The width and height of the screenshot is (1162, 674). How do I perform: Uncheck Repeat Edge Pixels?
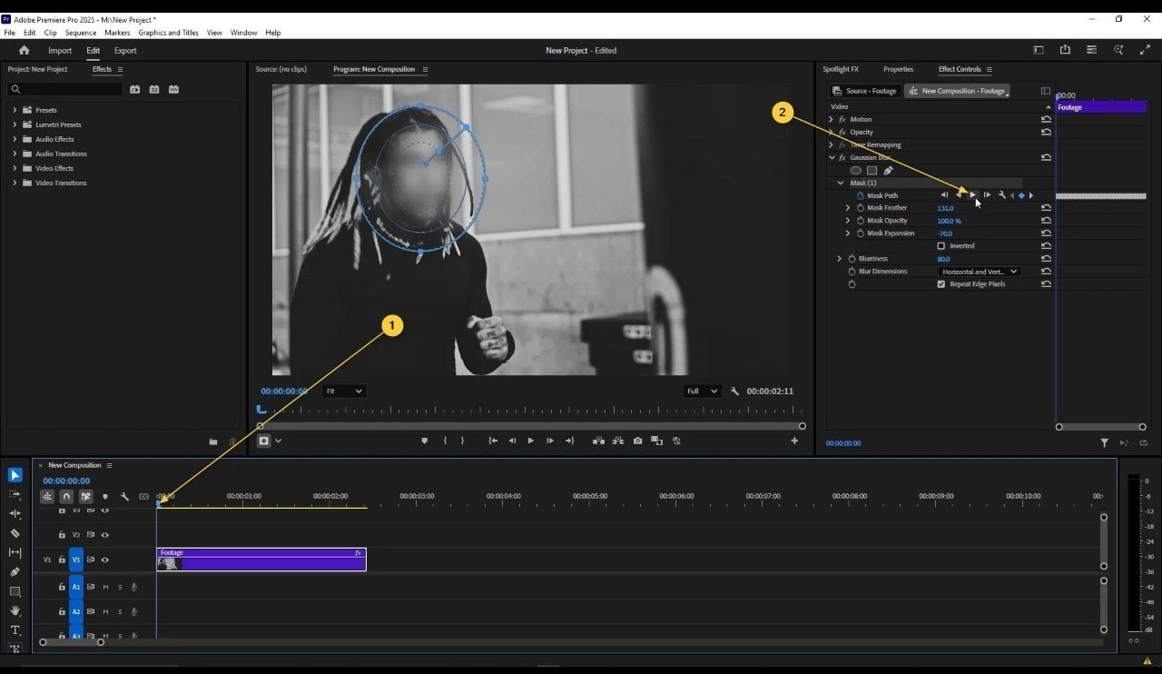(x=940, y=284)
